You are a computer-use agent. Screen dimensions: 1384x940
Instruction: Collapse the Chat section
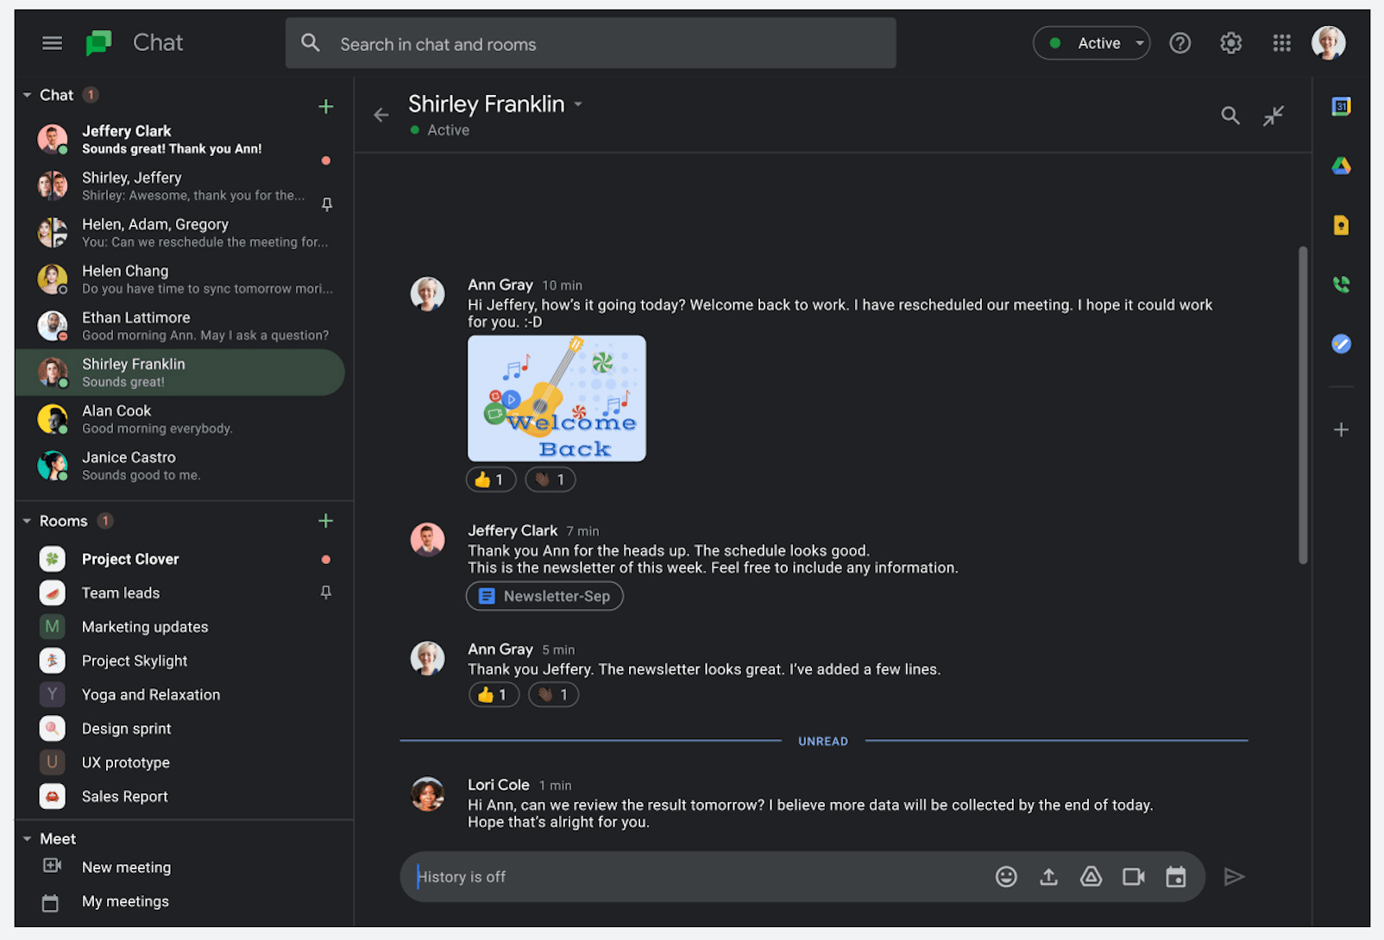pyautogui.click(x=25, y=95)
